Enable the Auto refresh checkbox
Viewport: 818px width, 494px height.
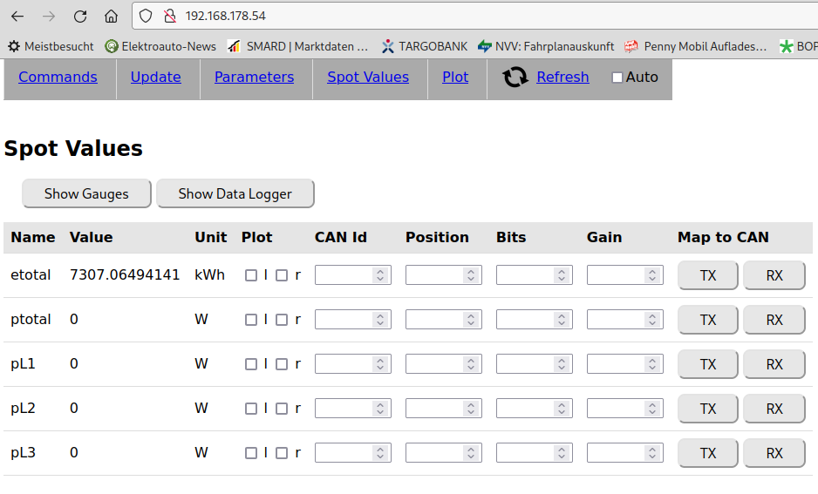click(617, 78)
